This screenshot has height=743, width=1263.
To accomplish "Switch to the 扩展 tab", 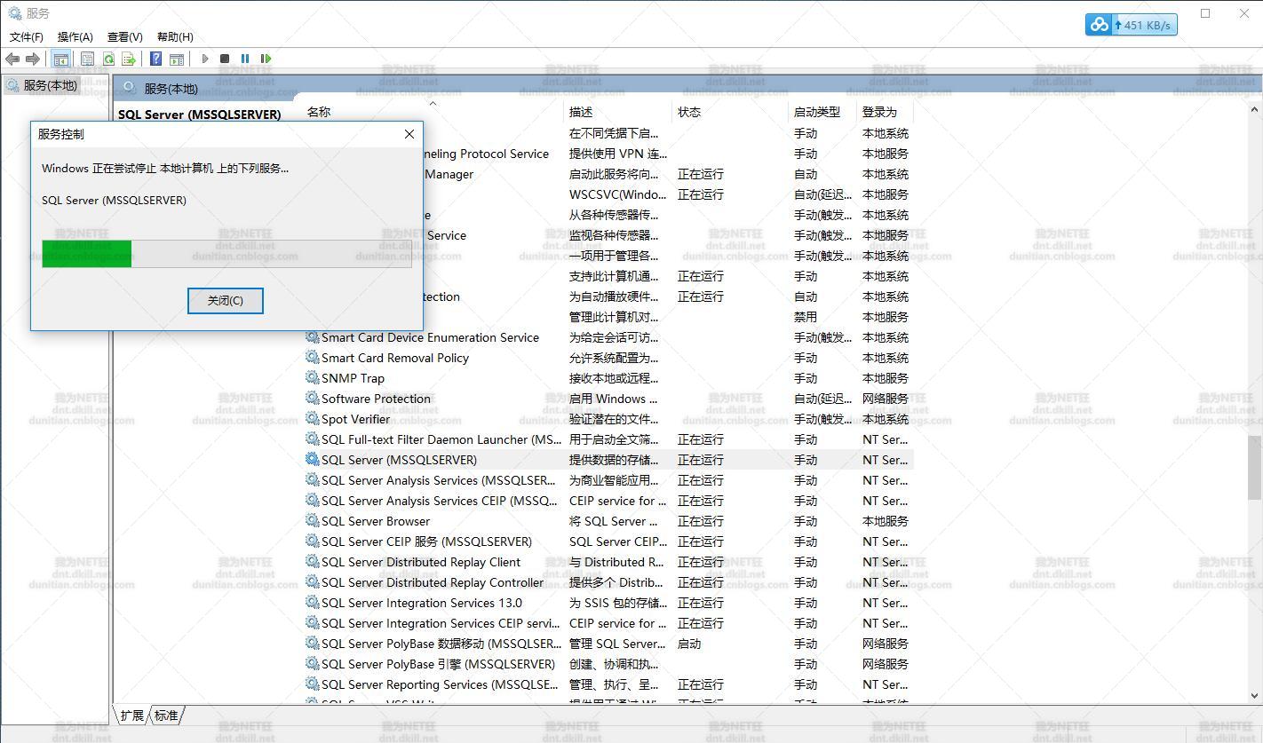I will coord(132,715).
